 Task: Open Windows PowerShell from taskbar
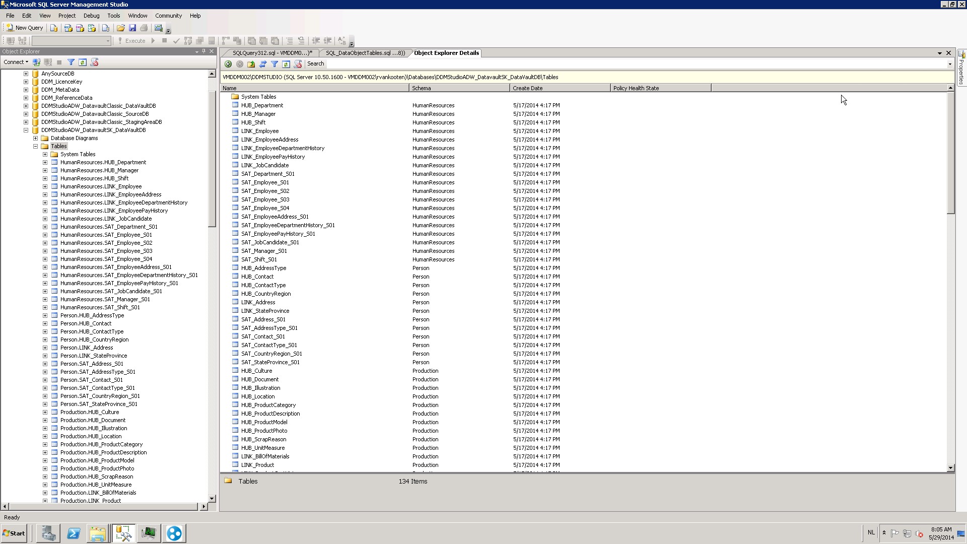(74, 533)
